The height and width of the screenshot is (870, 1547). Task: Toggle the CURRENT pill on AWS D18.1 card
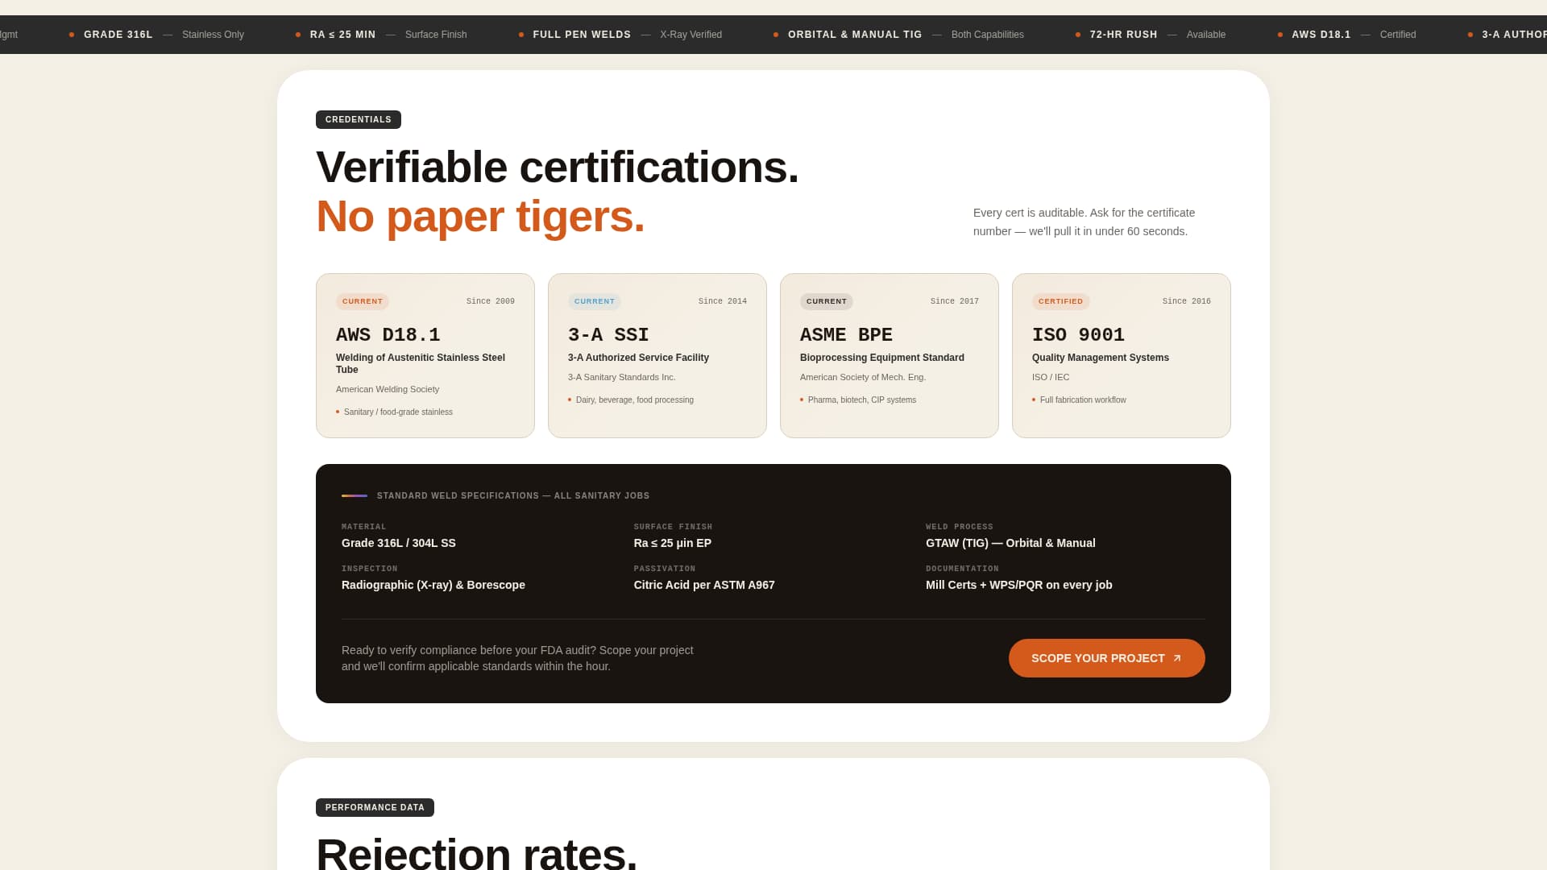[x=363, y=301]
